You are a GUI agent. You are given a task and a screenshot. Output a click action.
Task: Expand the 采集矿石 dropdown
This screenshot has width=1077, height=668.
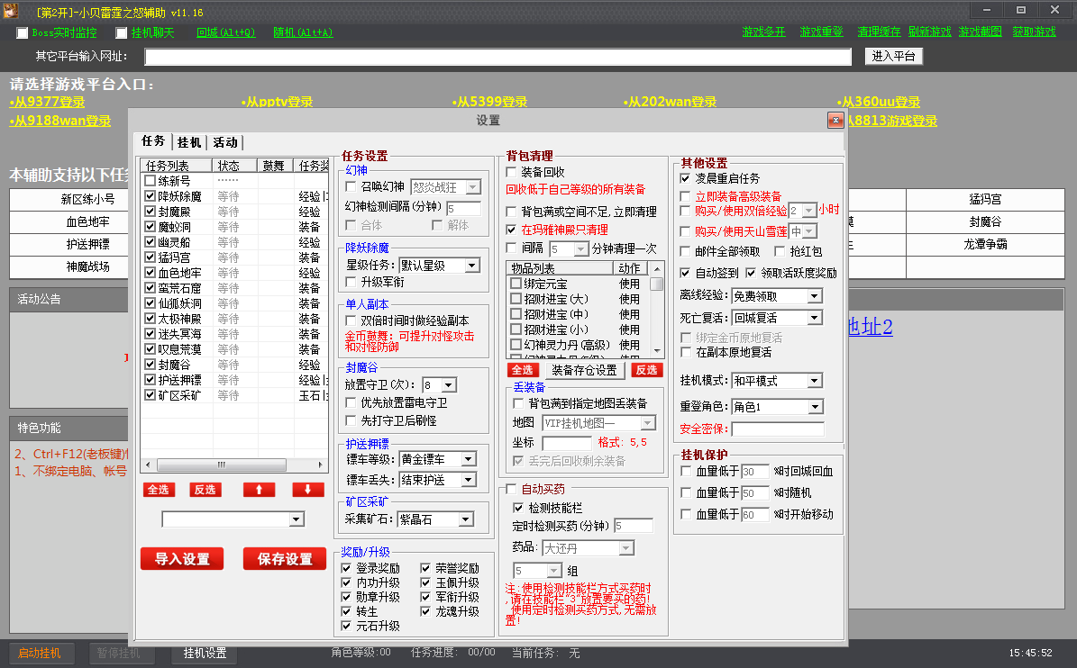click(x=465, y=519)
